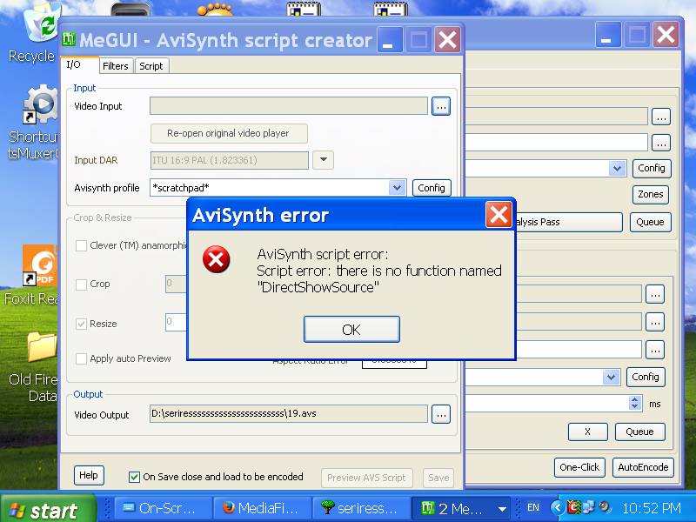The image size is (696, 522).
Task: Switch to the On-Screen Keyboard taskbar item
Action: point(162,508)
